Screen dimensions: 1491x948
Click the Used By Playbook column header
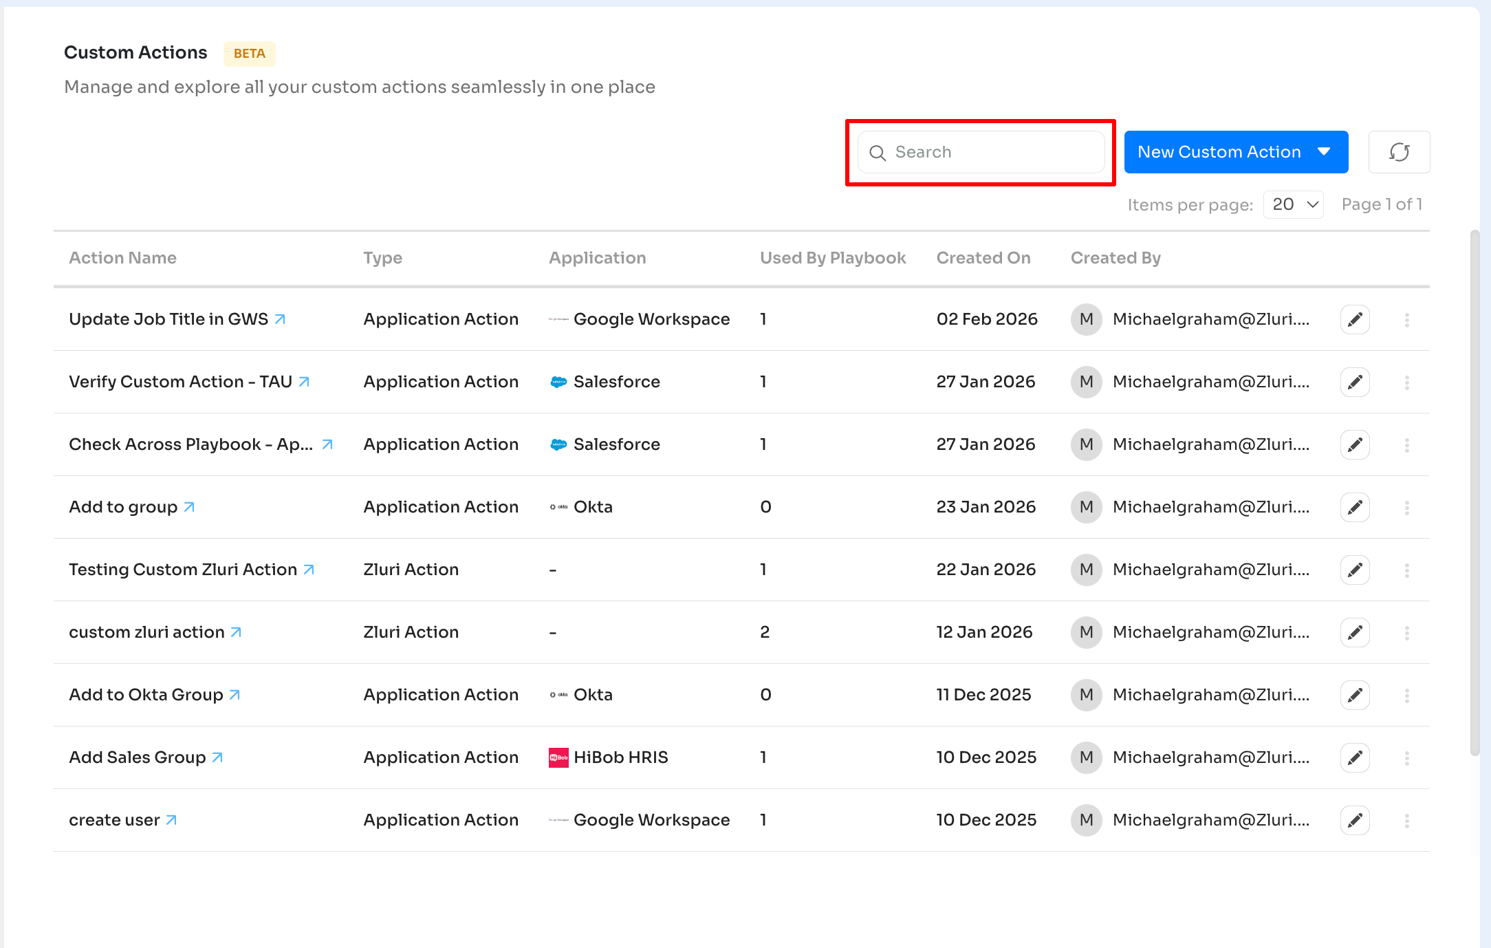832,258
